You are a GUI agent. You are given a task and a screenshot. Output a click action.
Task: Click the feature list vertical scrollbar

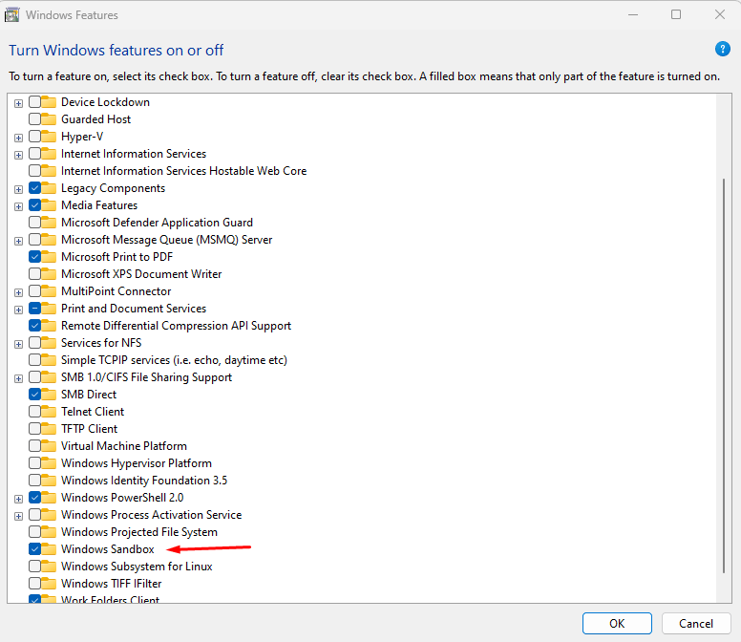tap(724, 375)
